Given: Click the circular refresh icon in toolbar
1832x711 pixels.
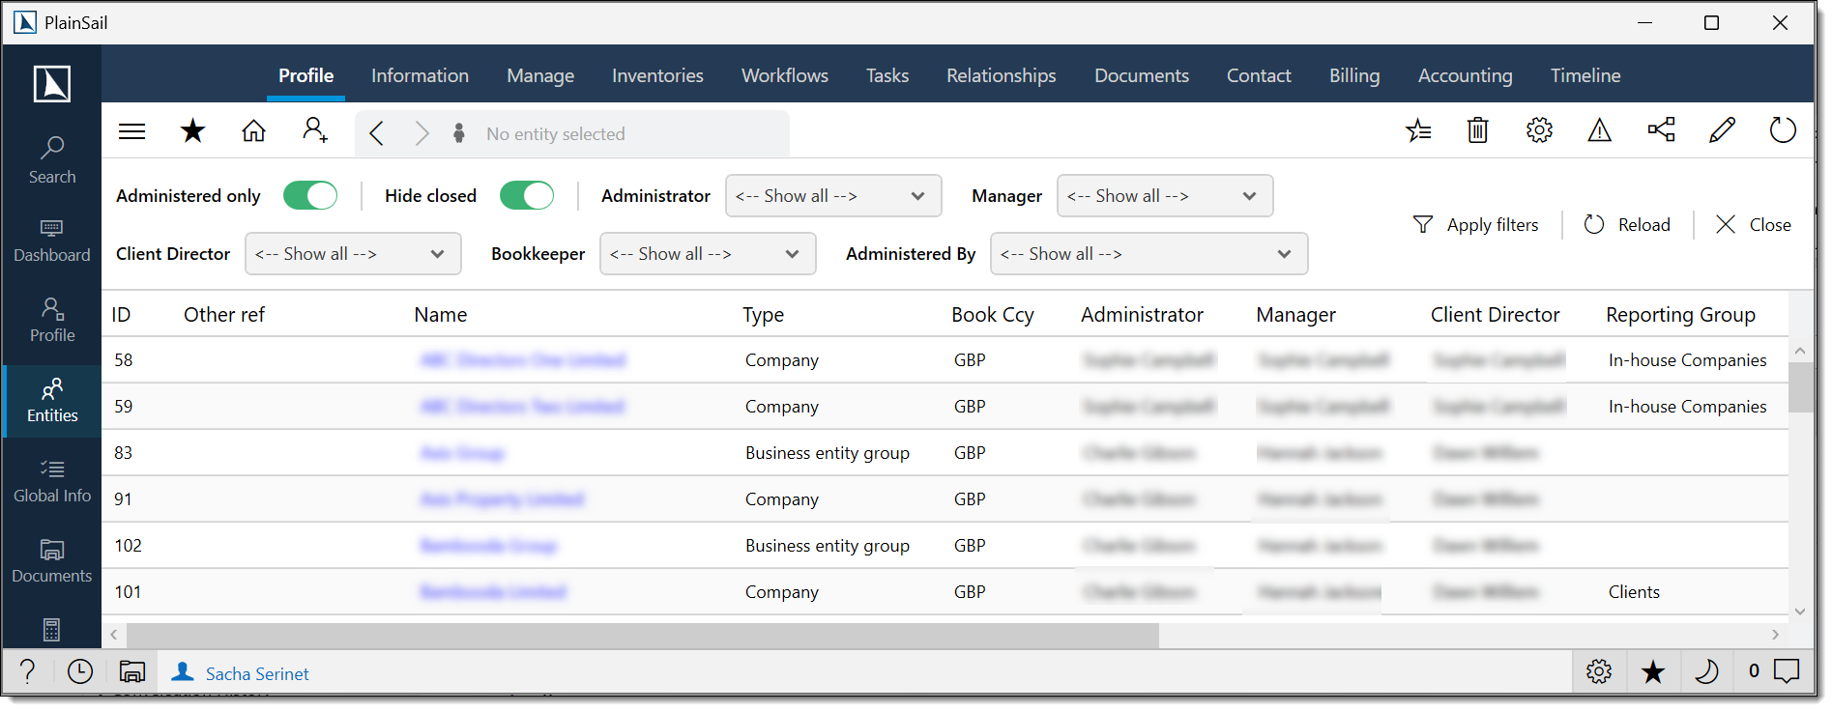Looking at the screenshot, I should click(1783, 130).
